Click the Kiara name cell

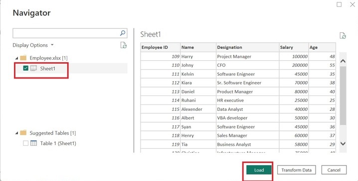[198, 83]
